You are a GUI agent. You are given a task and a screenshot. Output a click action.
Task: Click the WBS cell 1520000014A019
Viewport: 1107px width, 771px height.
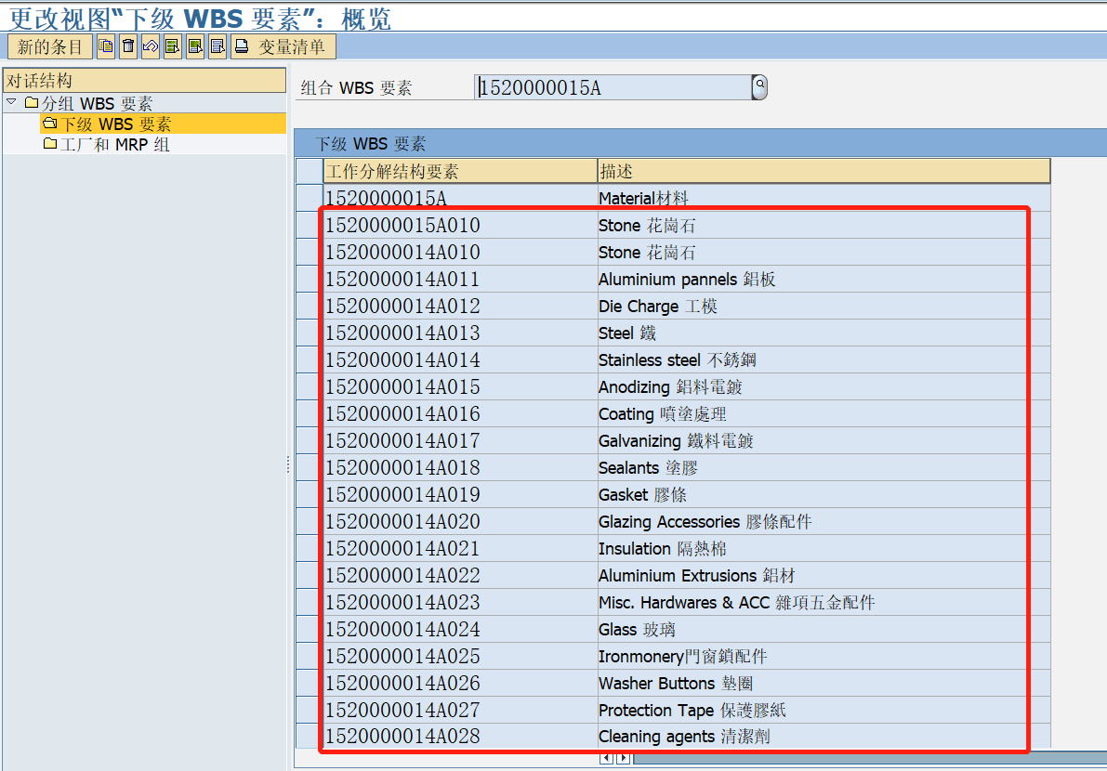tap(460, 494)
